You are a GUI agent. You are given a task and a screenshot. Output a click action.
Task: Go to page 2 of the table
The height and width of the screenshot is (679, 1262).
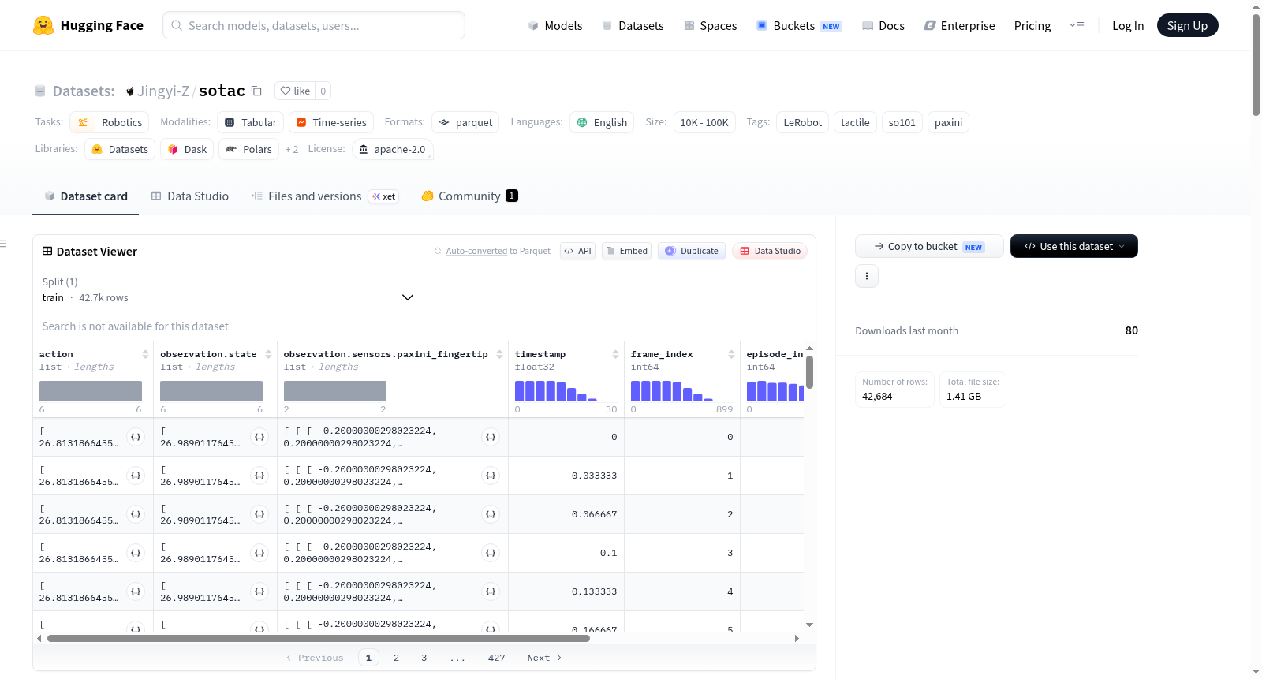point(396,658)
